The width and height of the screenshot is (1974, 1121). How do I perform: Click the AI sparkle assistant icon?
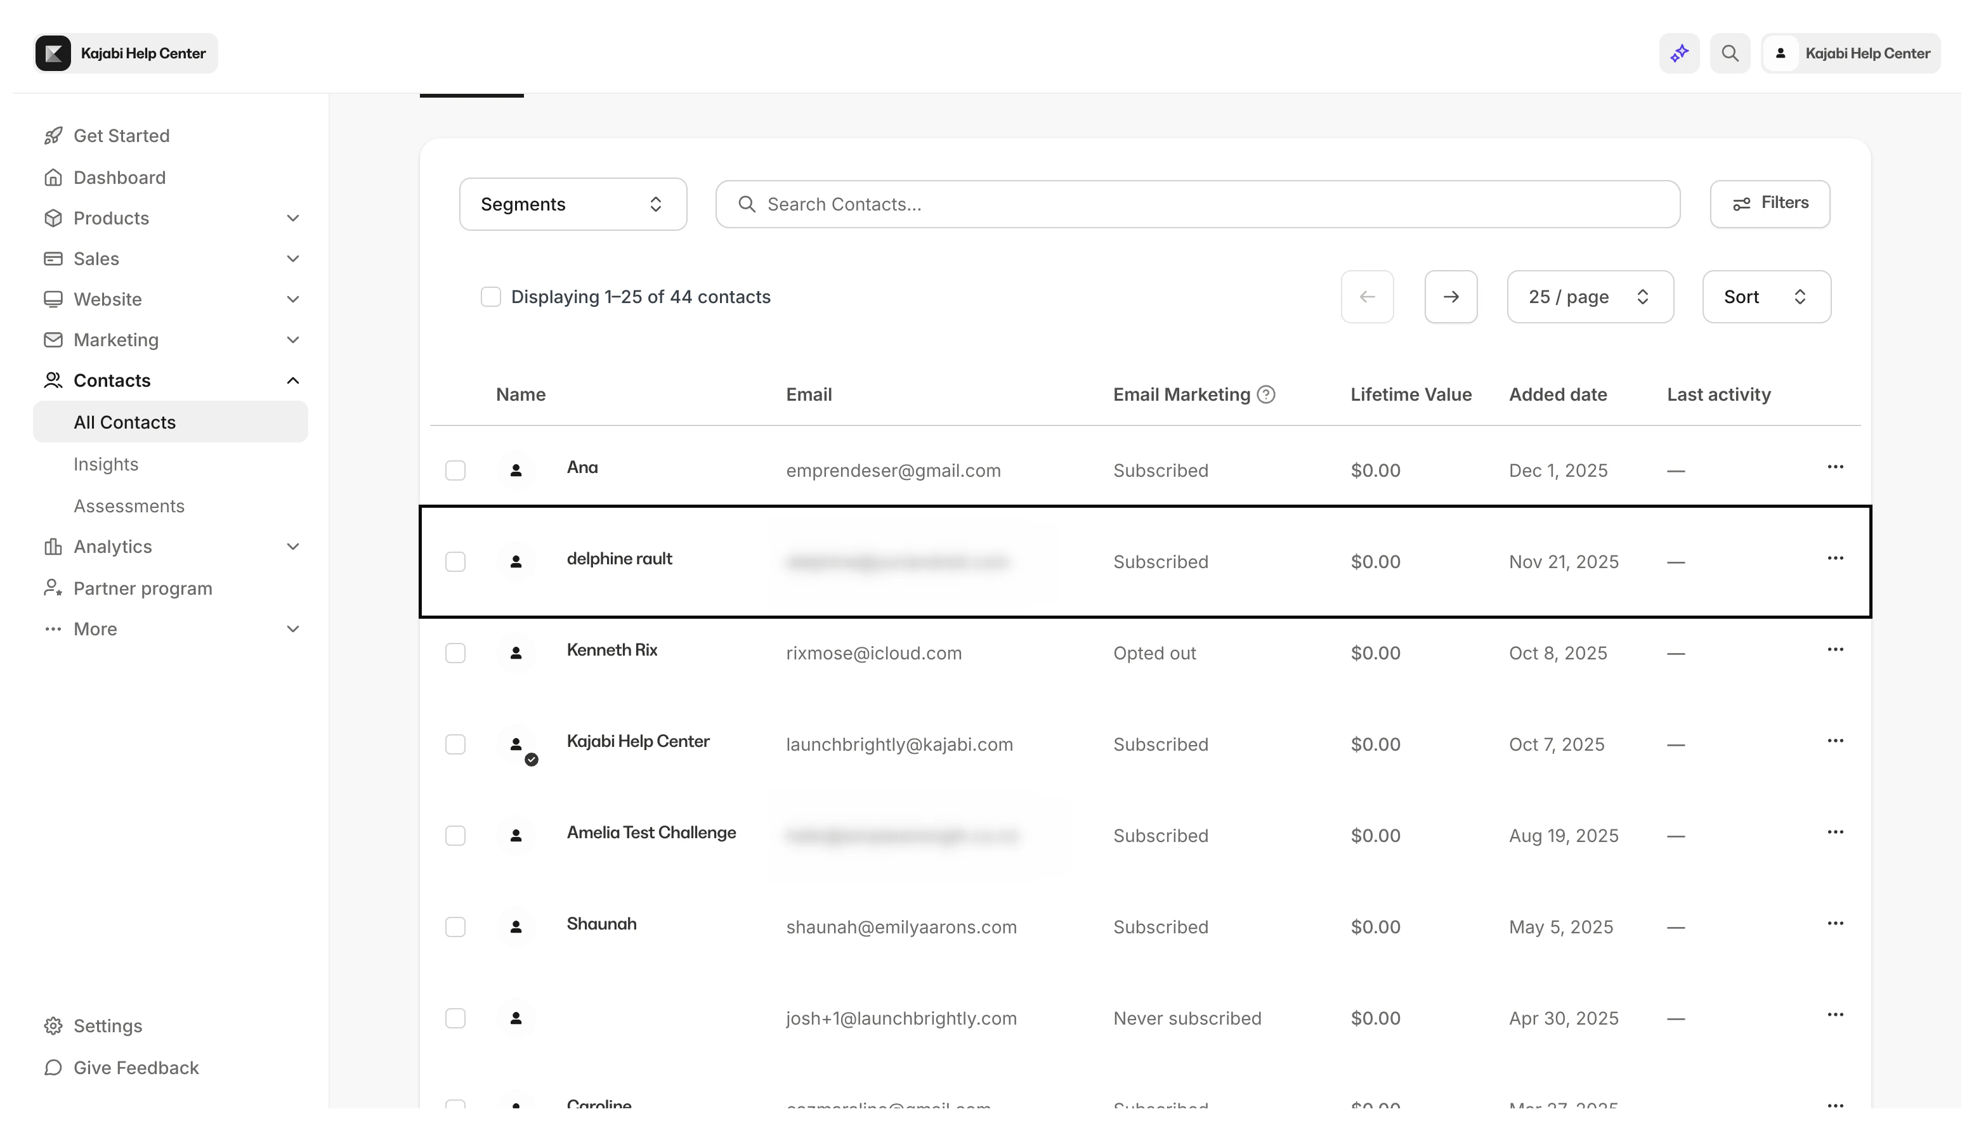point(1679,53)
